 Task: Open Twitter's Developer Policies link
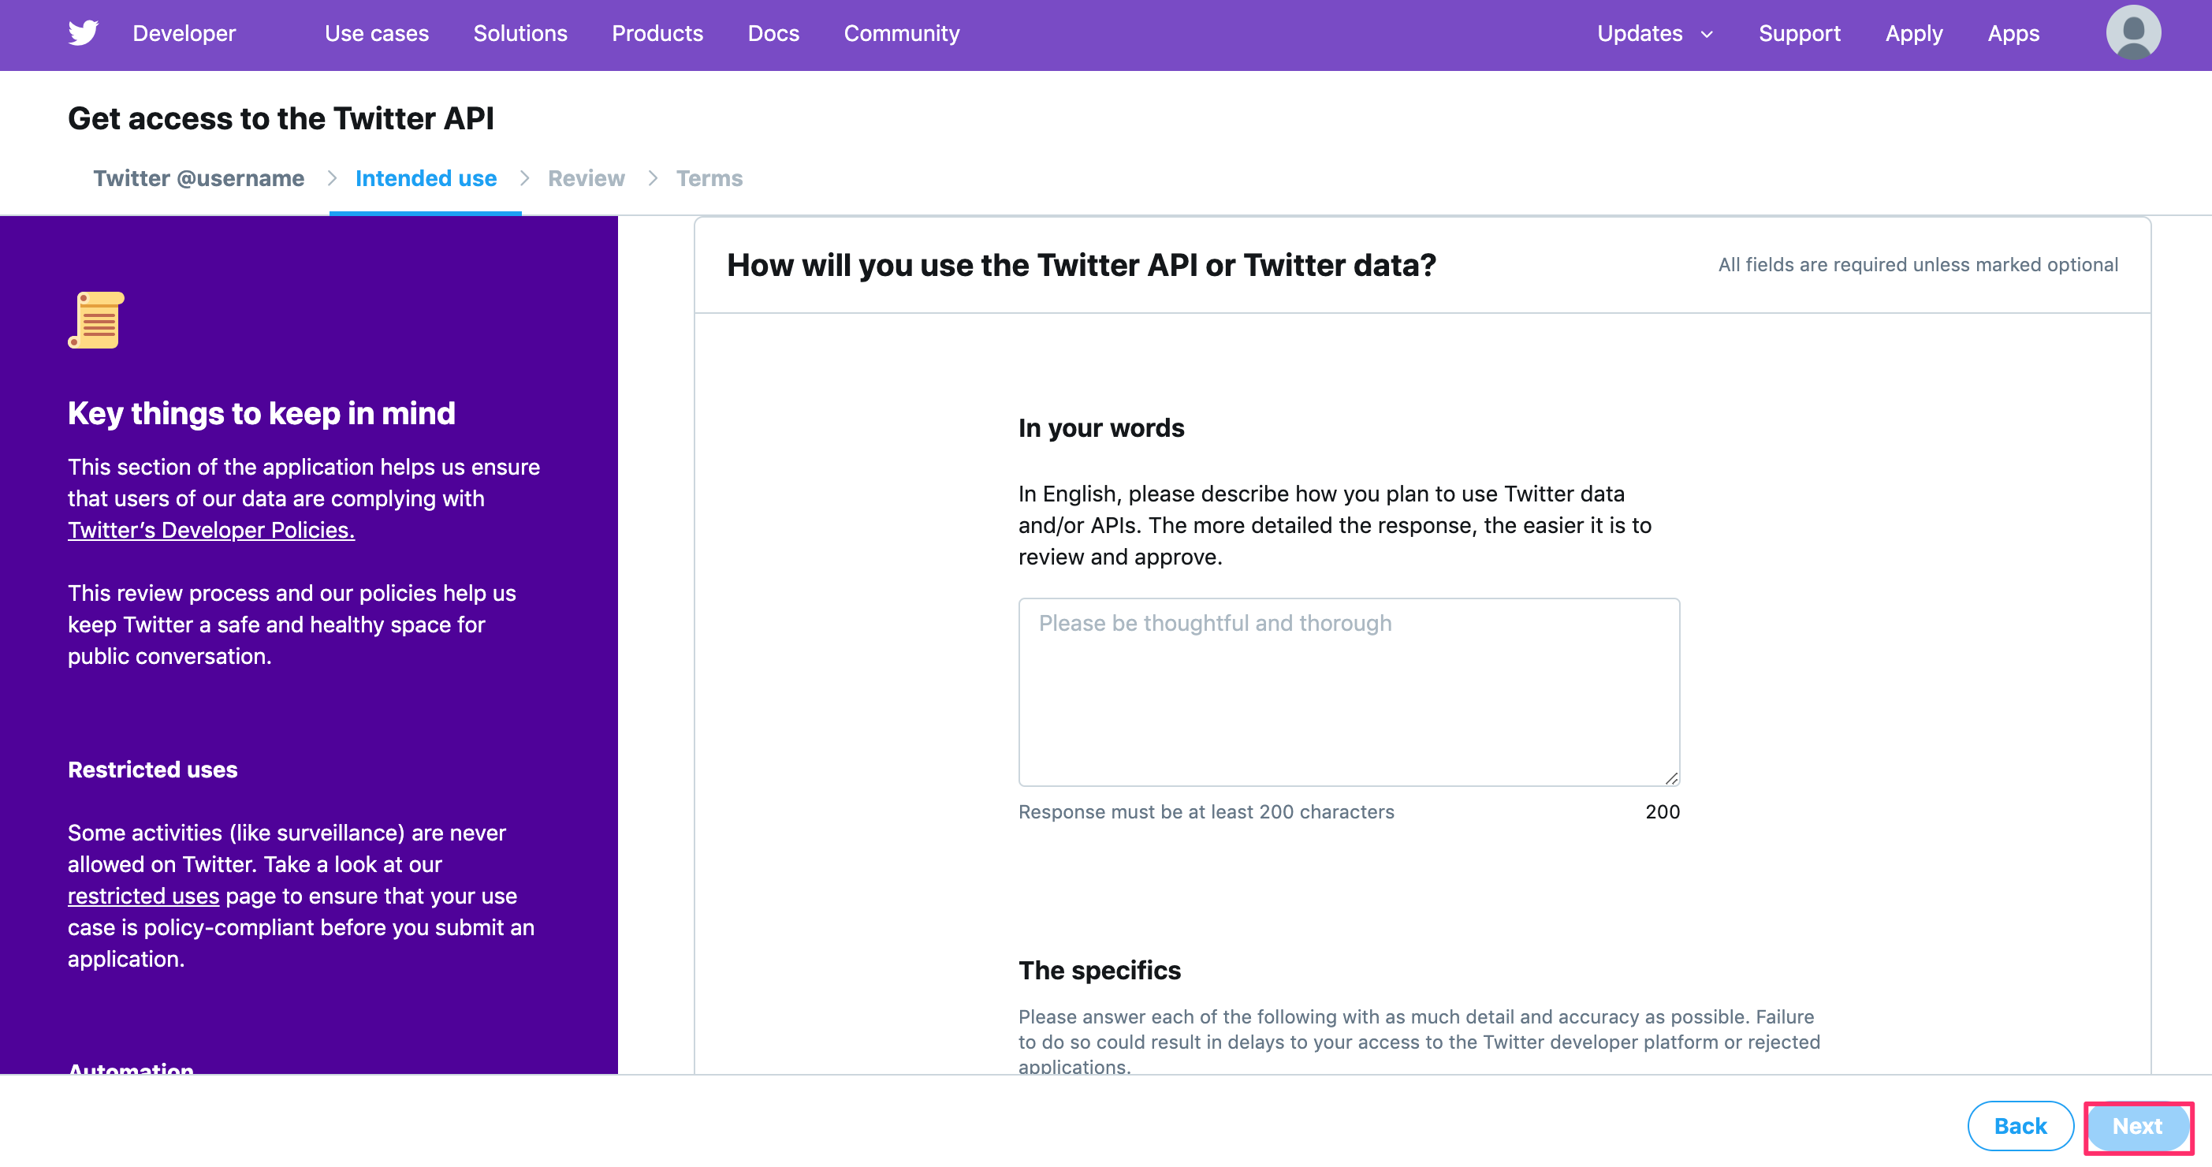coord(210,530)
